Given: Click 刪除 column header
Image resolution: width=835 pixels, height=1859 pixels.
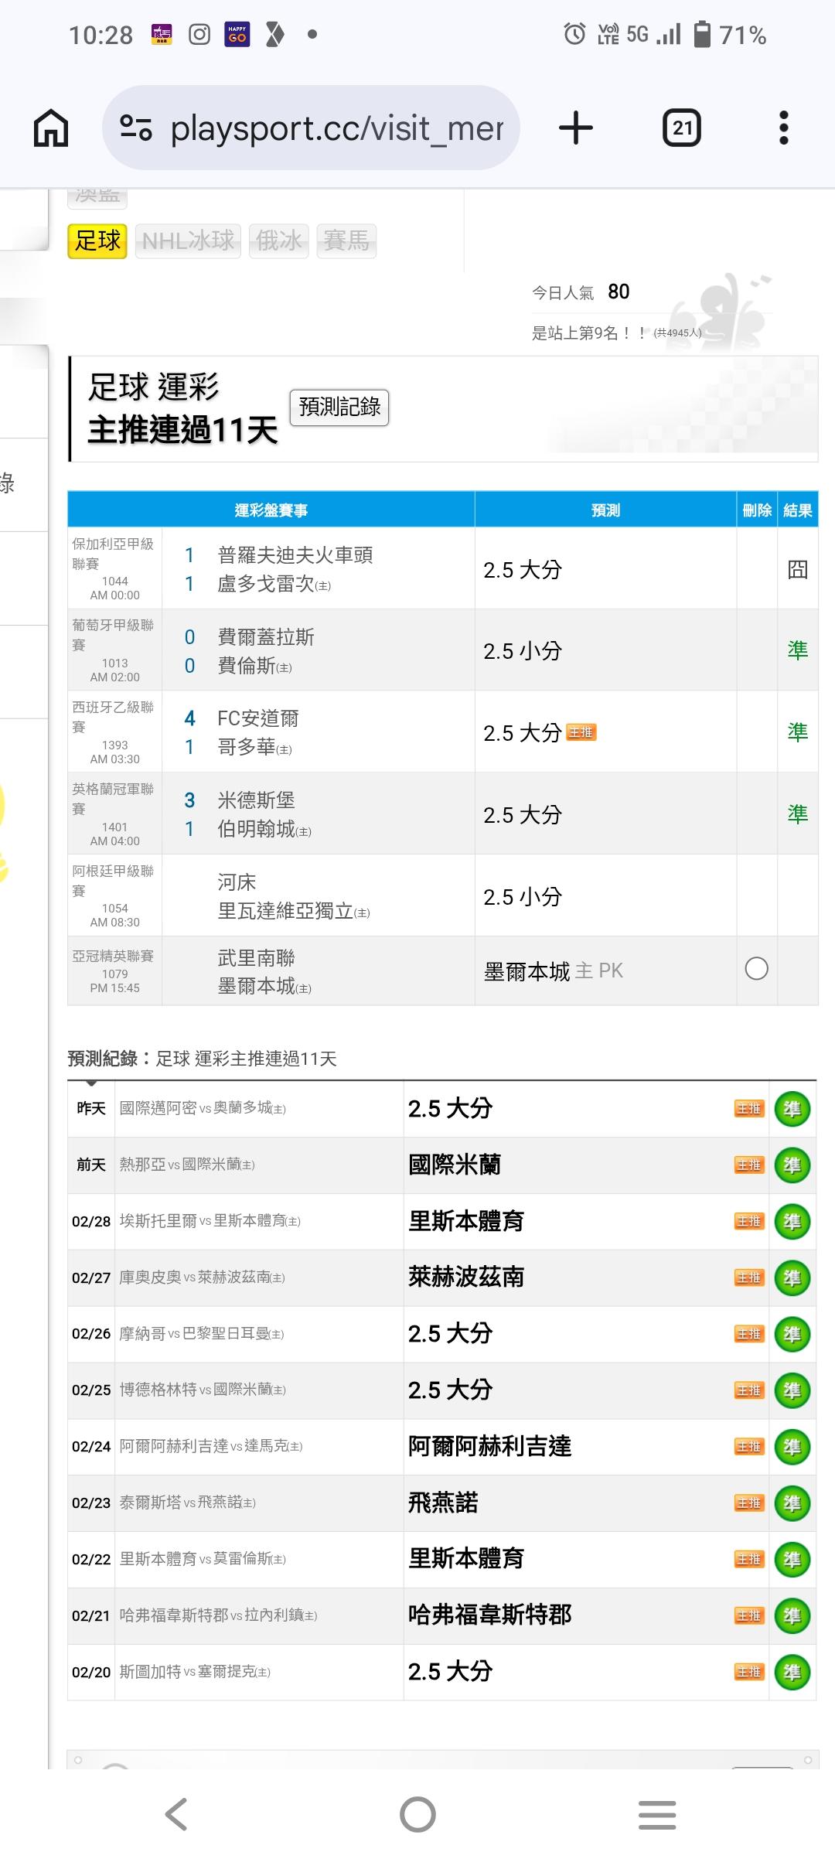Looking at the screenshot, I should coord(757,510).
